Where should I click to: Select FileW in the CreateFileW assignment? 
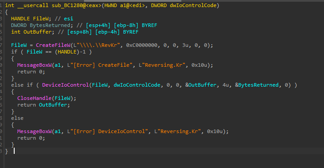point(19,45)
